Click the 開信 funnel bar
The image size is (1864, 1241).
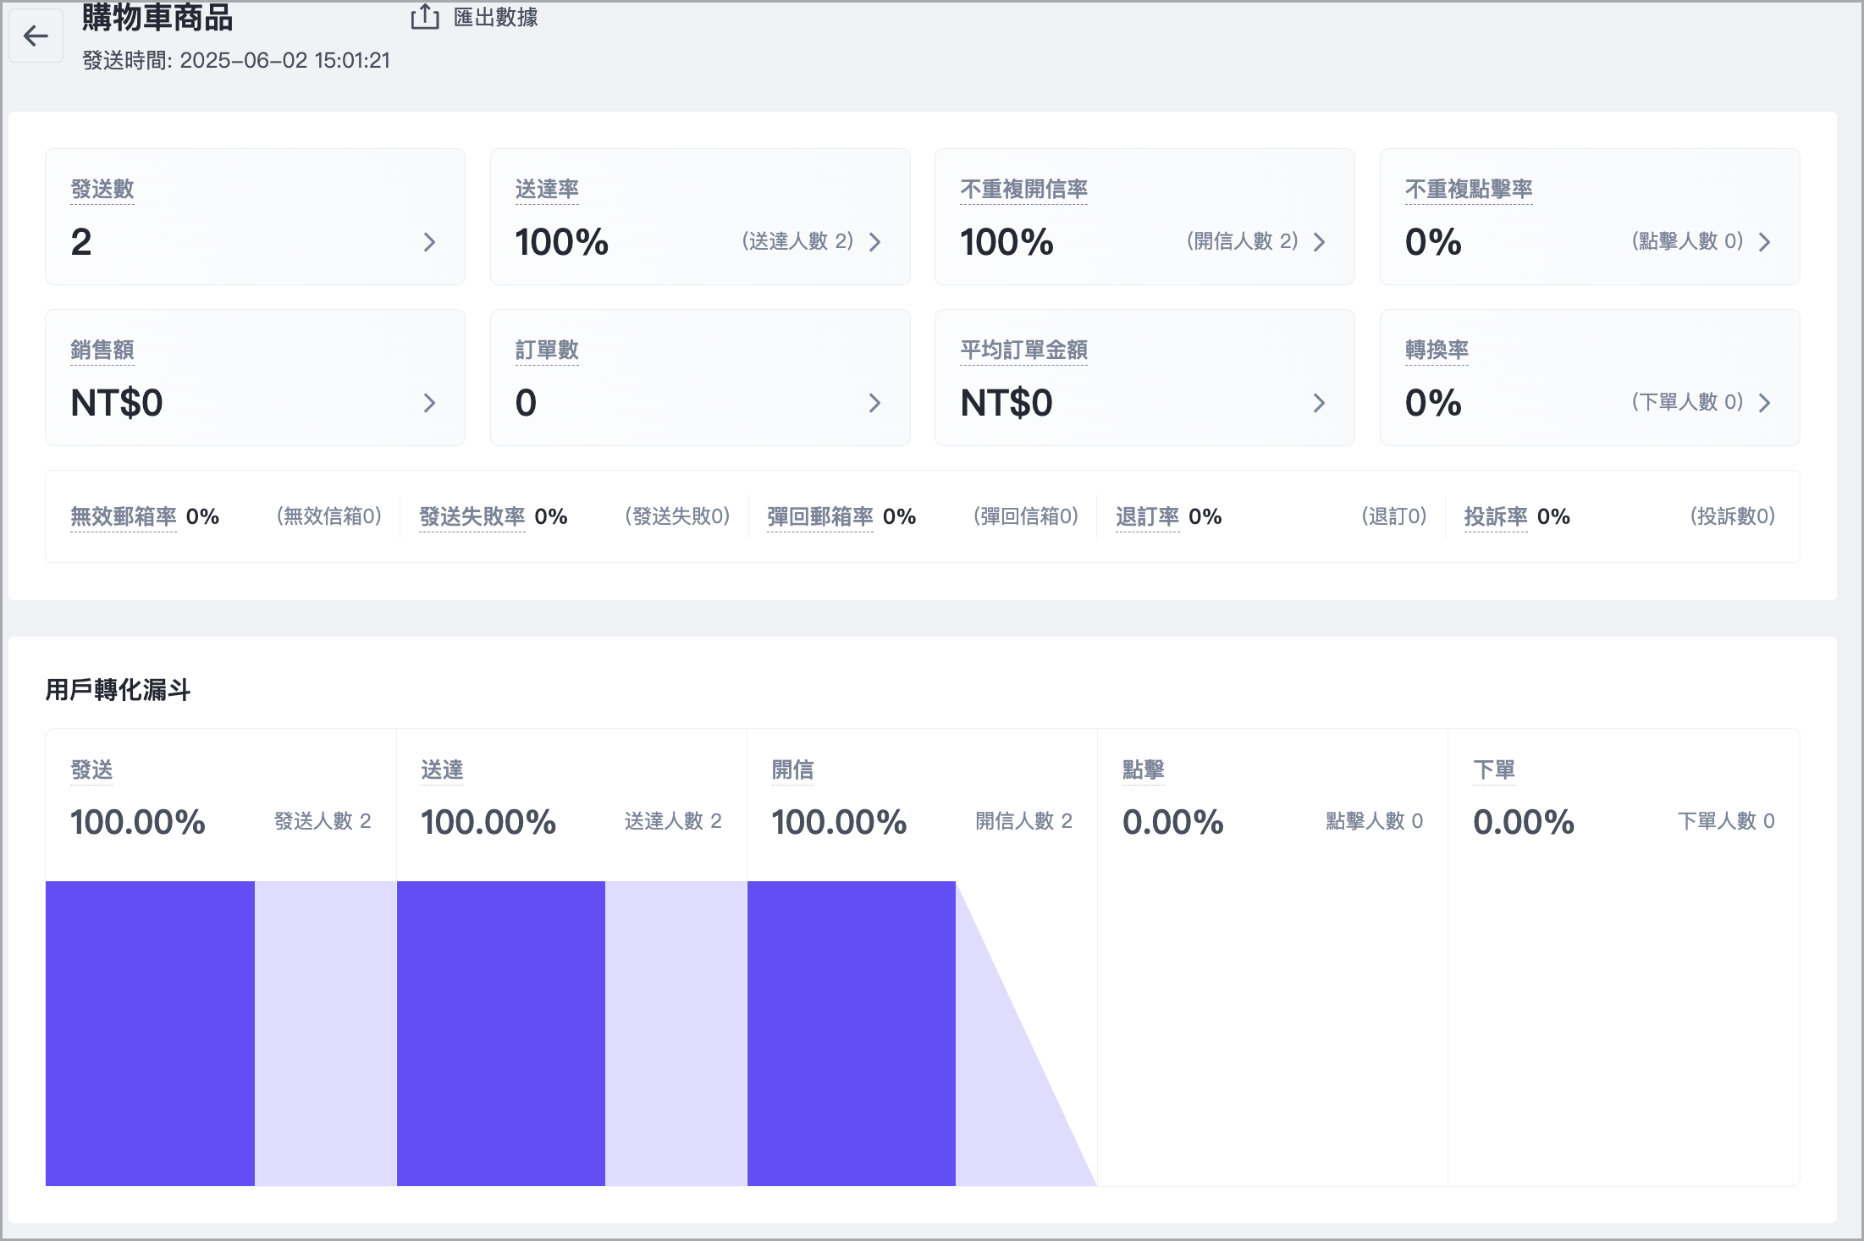pyautogui.click(x=851, y=1033)
